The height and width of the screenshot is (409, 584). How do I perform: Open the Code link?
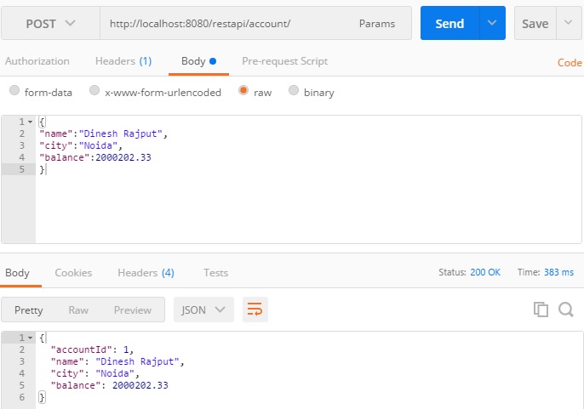570,63
